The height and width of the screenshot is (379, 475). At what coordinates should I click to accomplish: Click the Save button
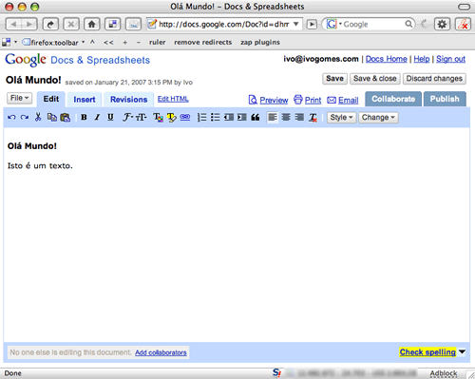[334, 79]
